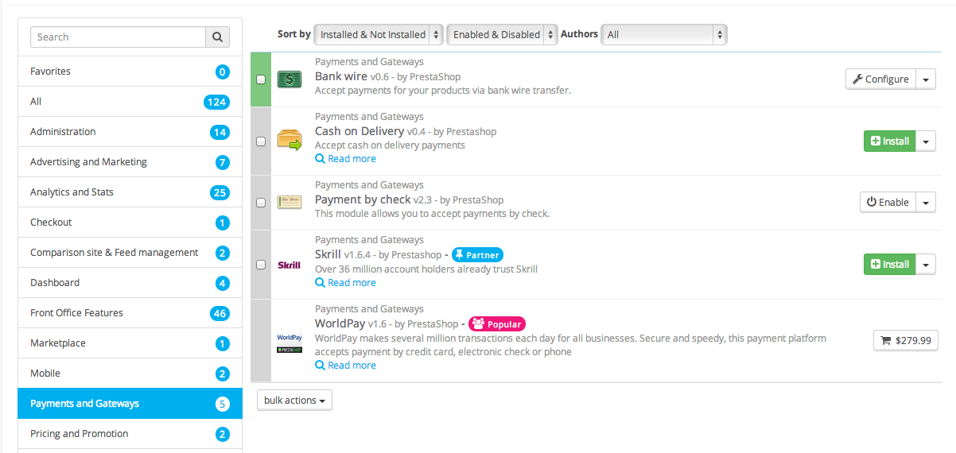The width and height of the screenshot is (956, 453).
Task: Click the search magnifier button
Action: pos(218,37)
